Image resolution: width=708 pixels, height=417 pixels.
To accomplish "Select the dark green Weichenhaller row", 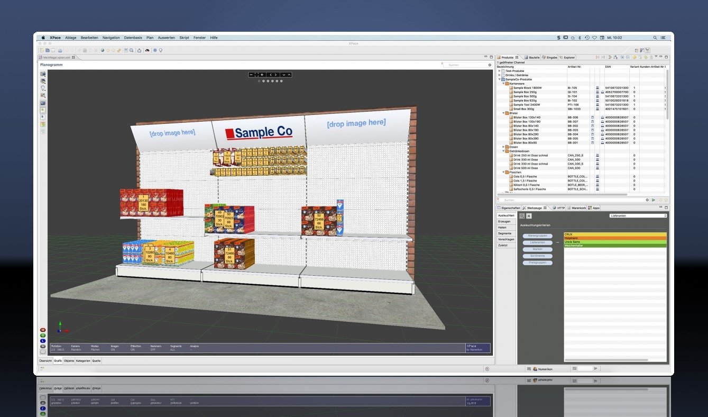I will click(x=615, y=245).
